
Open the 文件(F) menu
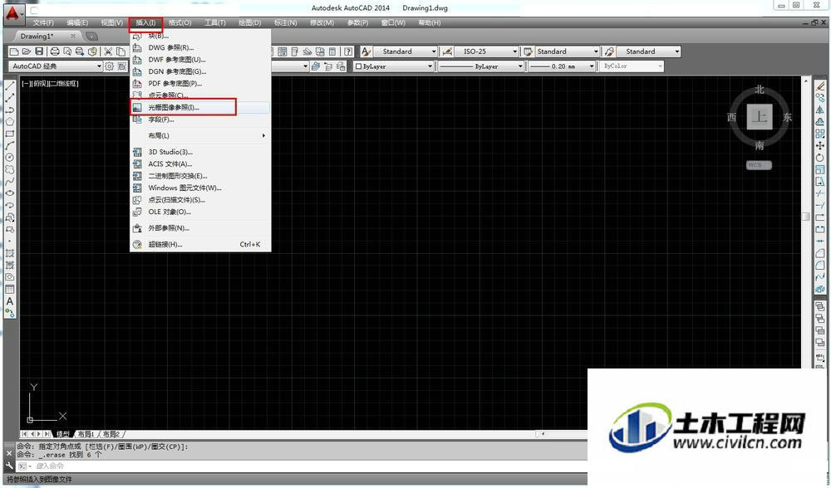(43, 22)
